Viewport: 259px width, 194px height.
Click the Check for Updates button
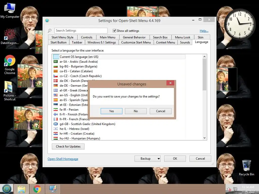coord(68,147)
